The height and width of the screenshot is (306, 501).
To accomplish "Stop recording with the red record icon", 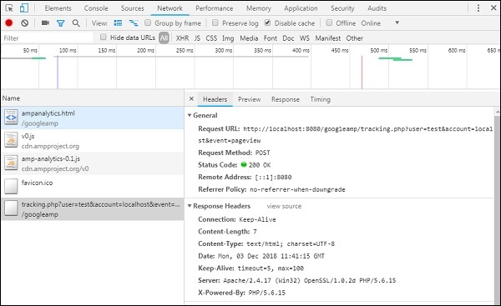I will click(9, 23).
